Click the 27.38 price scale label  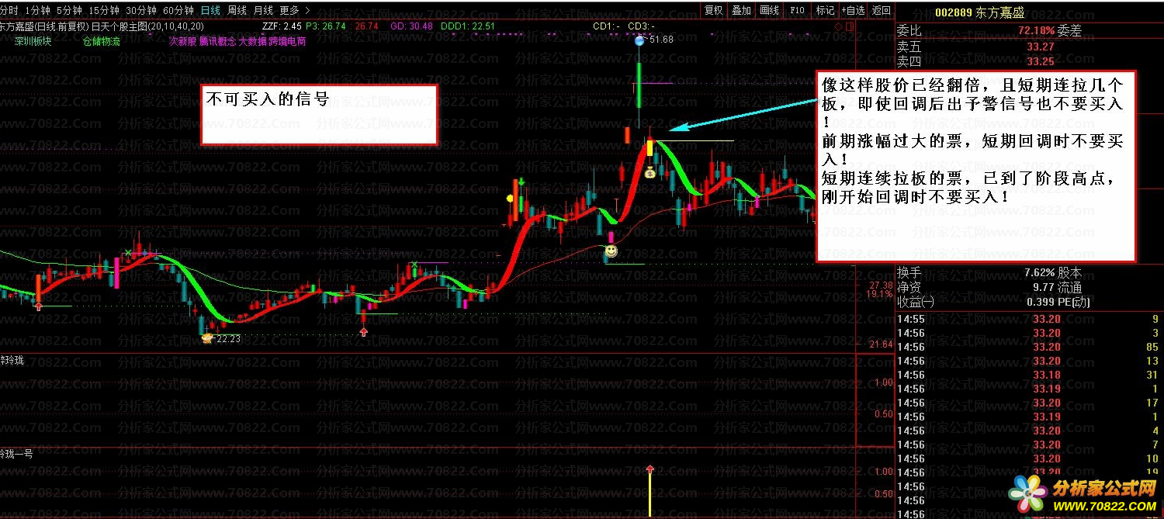882,285
